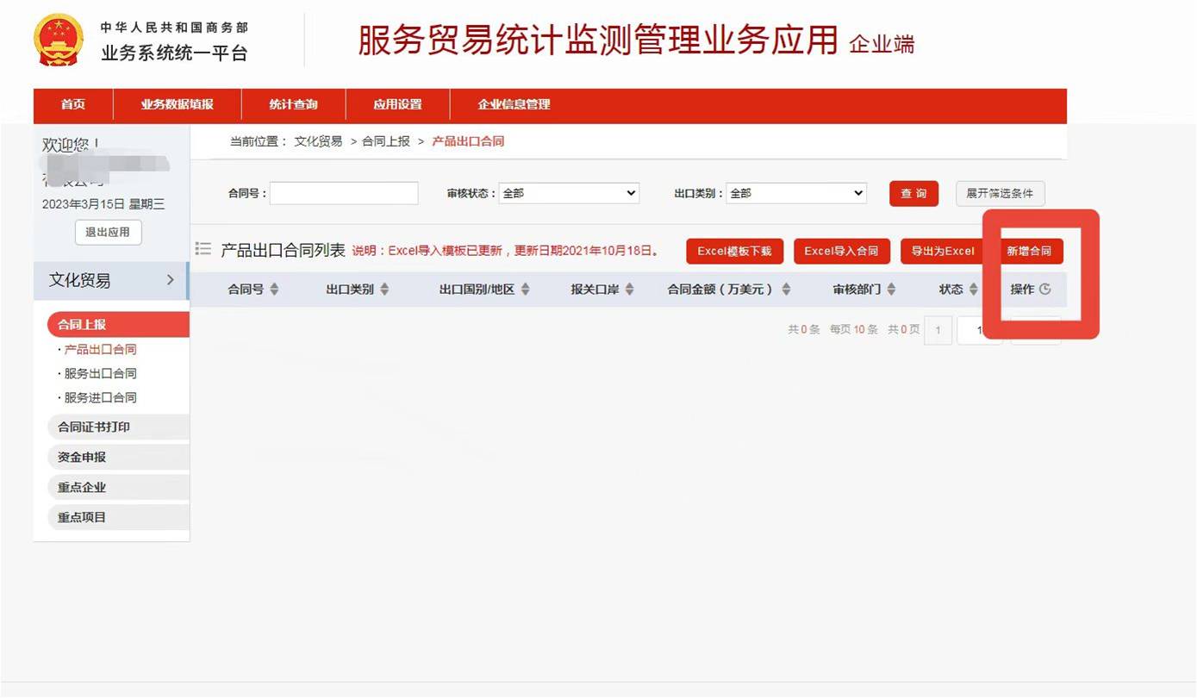Image resolution: width=1197 pixels, height=698 pixels.
Task: Click the 新增合同 button
Action: coord(1029,252)
